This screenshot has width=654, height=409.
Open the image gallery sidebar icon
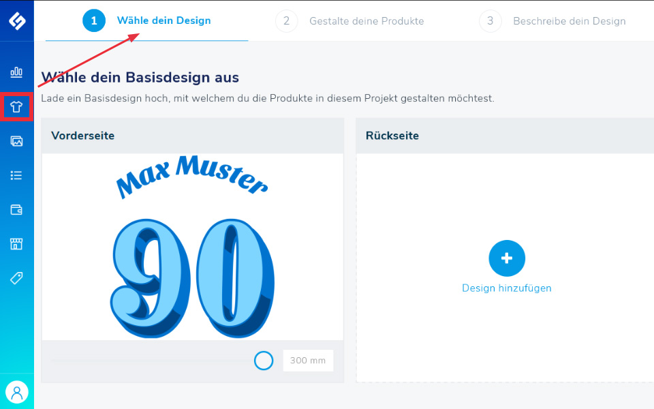[16, 141]
